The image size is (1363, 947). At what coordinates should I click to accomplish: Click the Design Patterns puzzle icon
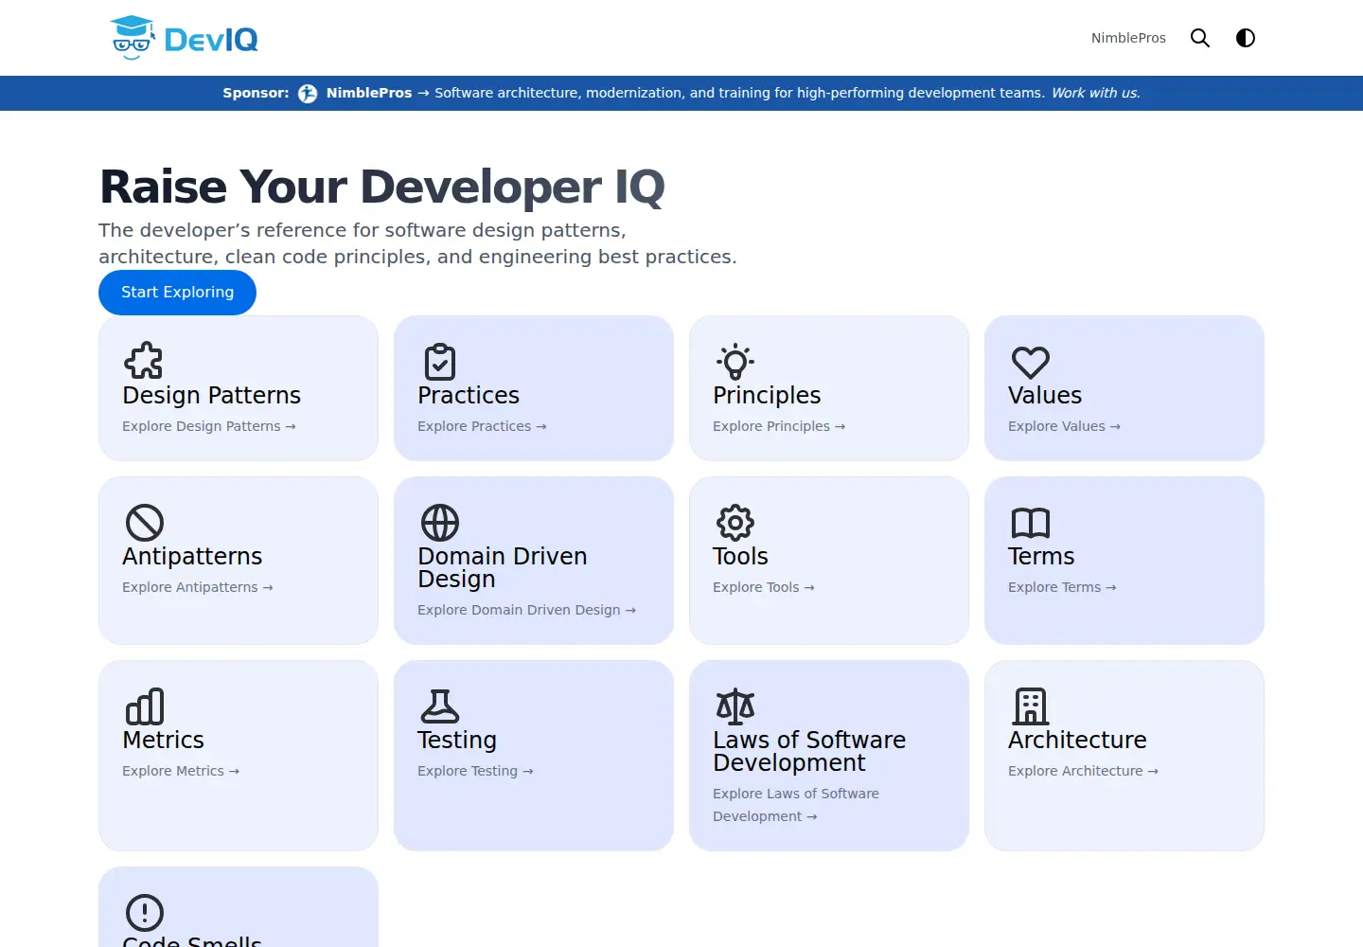(144, 361)
